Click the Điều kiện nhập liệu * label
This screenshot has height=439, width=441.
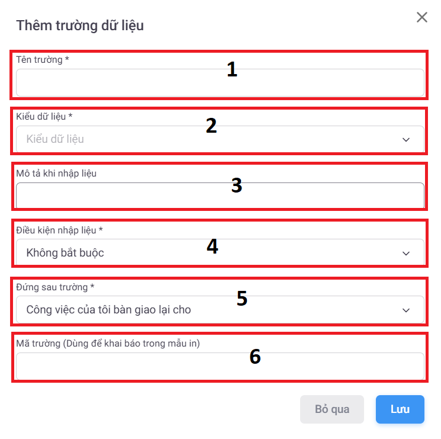pyautogui.click(x=59, y=230)
